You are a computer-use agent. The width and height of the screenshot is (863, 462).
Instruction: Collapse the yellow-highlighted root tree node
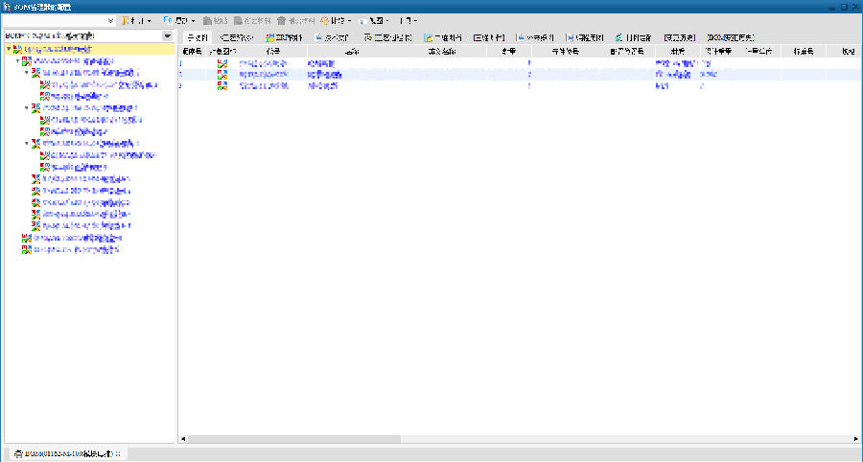(x=9, y=49)
